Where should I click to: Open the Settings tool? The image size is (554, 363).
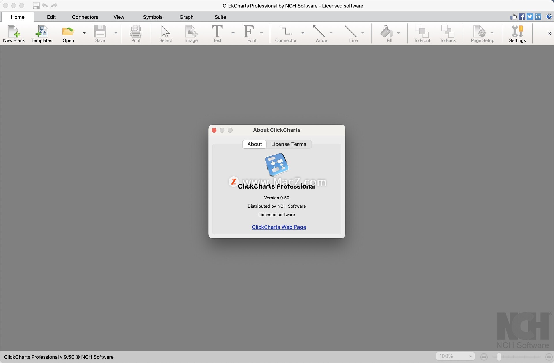(517, 34)
